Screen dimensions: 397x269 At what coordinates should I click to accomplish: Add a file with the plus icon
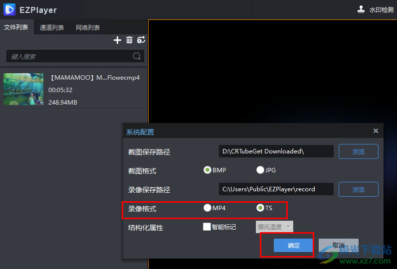coord(117,40)
